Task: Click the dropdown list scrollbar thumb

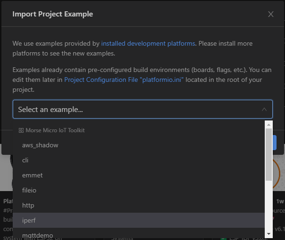Action: point(269,155)
